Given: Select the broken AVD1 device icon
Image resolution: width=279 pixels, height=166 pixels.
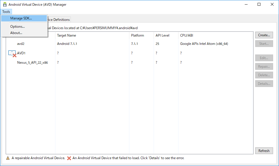Looking at the screenshot, I should pyautogui.click(x=12, y=54).
